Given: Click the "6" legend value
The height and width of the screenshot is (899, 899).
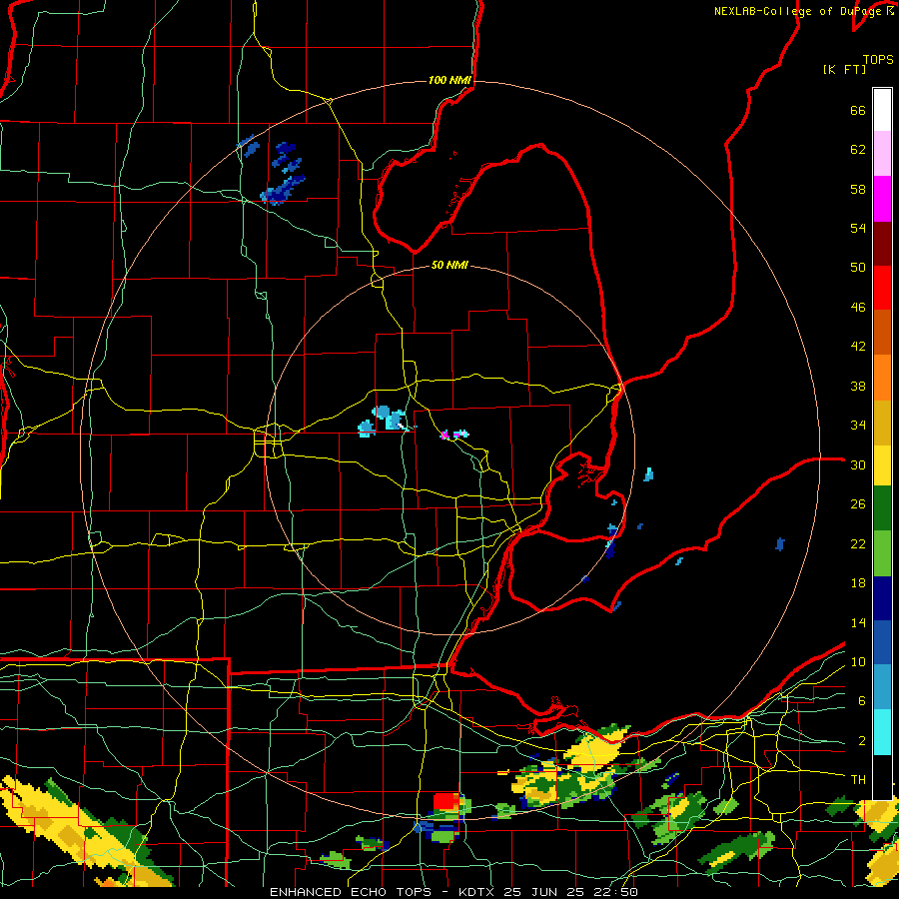Looking at the screenshot, I should click(862, 701).
